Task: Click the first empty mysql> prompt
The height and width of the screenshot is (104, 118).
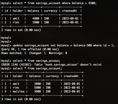Action: [x=6, y=38]
